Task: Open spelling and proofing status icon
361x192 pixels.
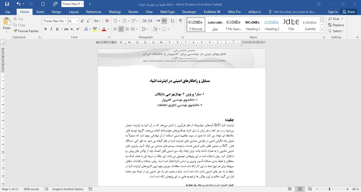Action: [x=46, y=189]
